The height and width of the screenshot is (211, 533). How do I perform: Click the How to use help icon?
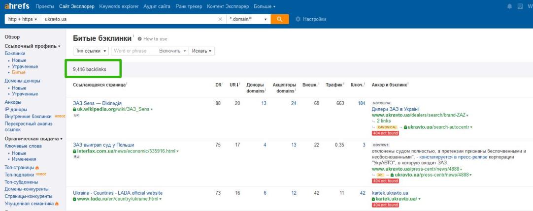click(140, 39)
